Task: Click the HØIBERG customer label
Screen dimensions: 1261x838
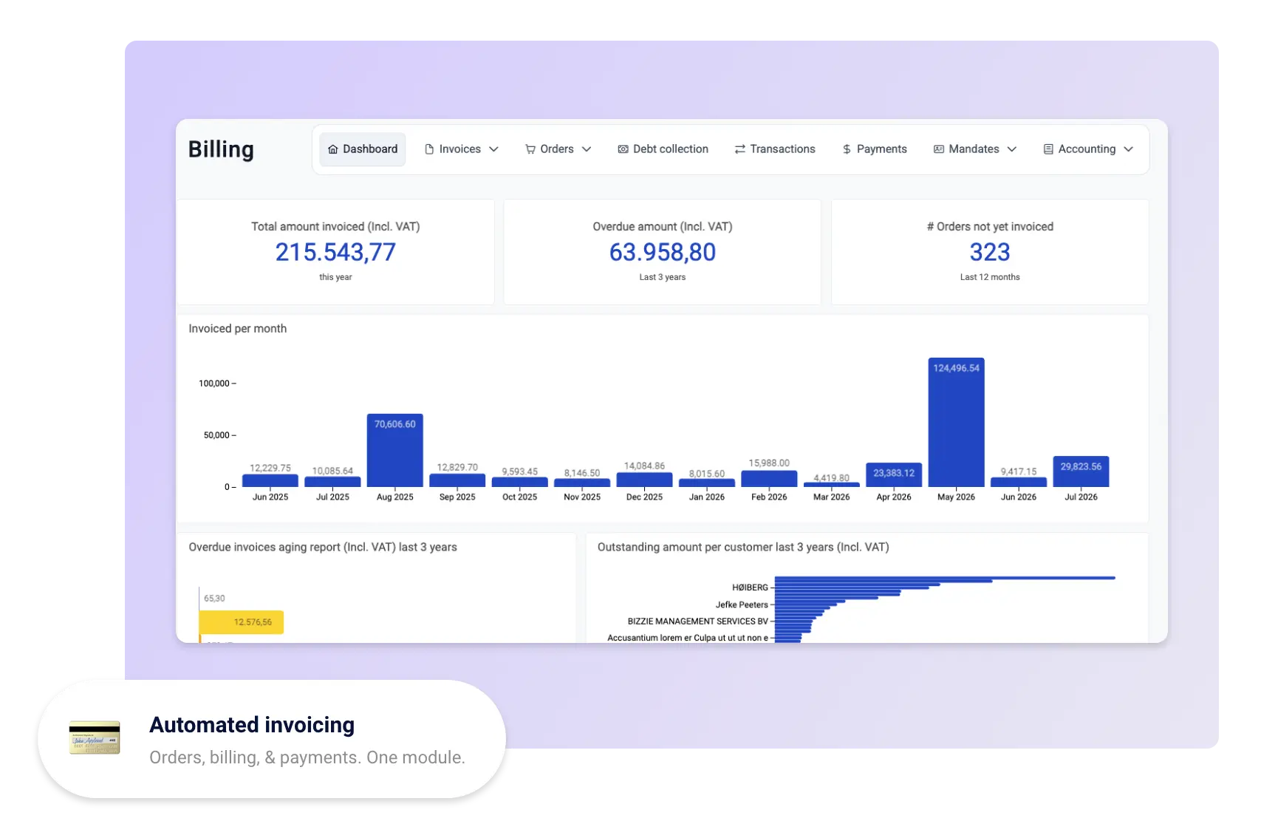Action: coord(750,587)
